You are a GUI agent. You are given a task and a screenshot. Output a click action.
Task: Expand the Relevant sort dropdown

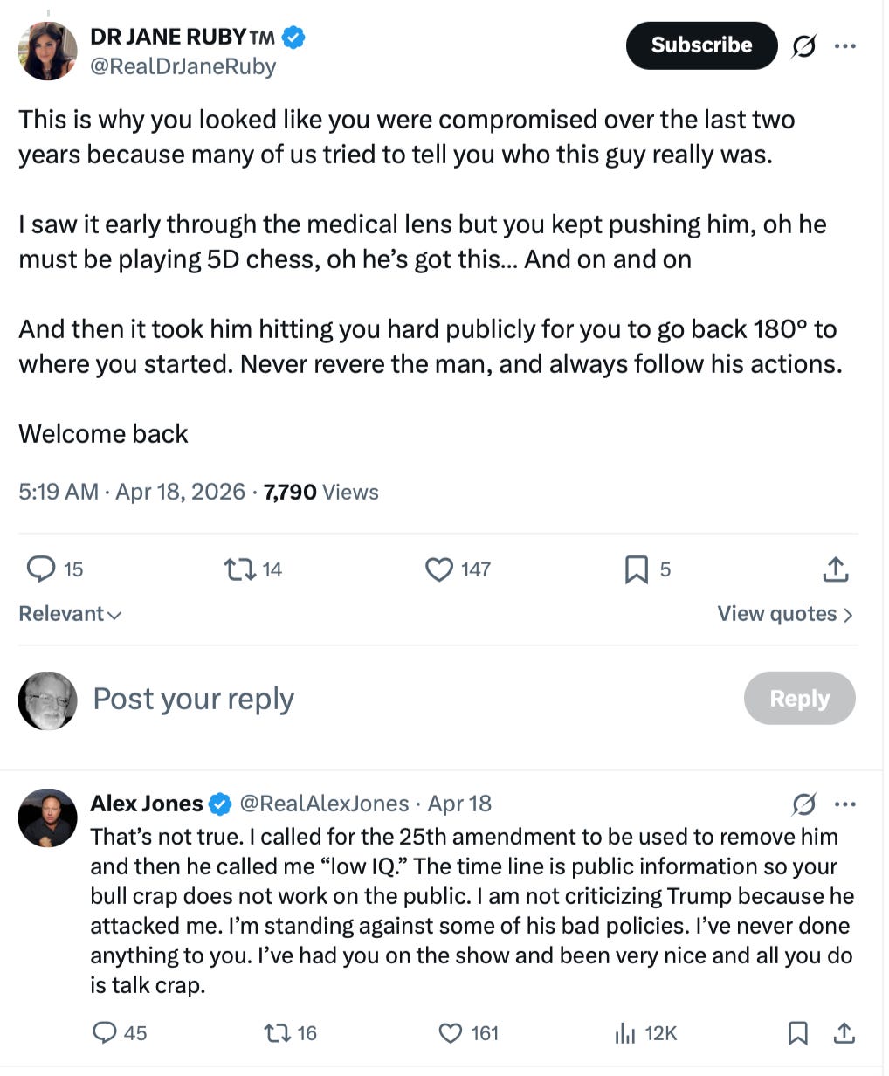coord(70,614)
